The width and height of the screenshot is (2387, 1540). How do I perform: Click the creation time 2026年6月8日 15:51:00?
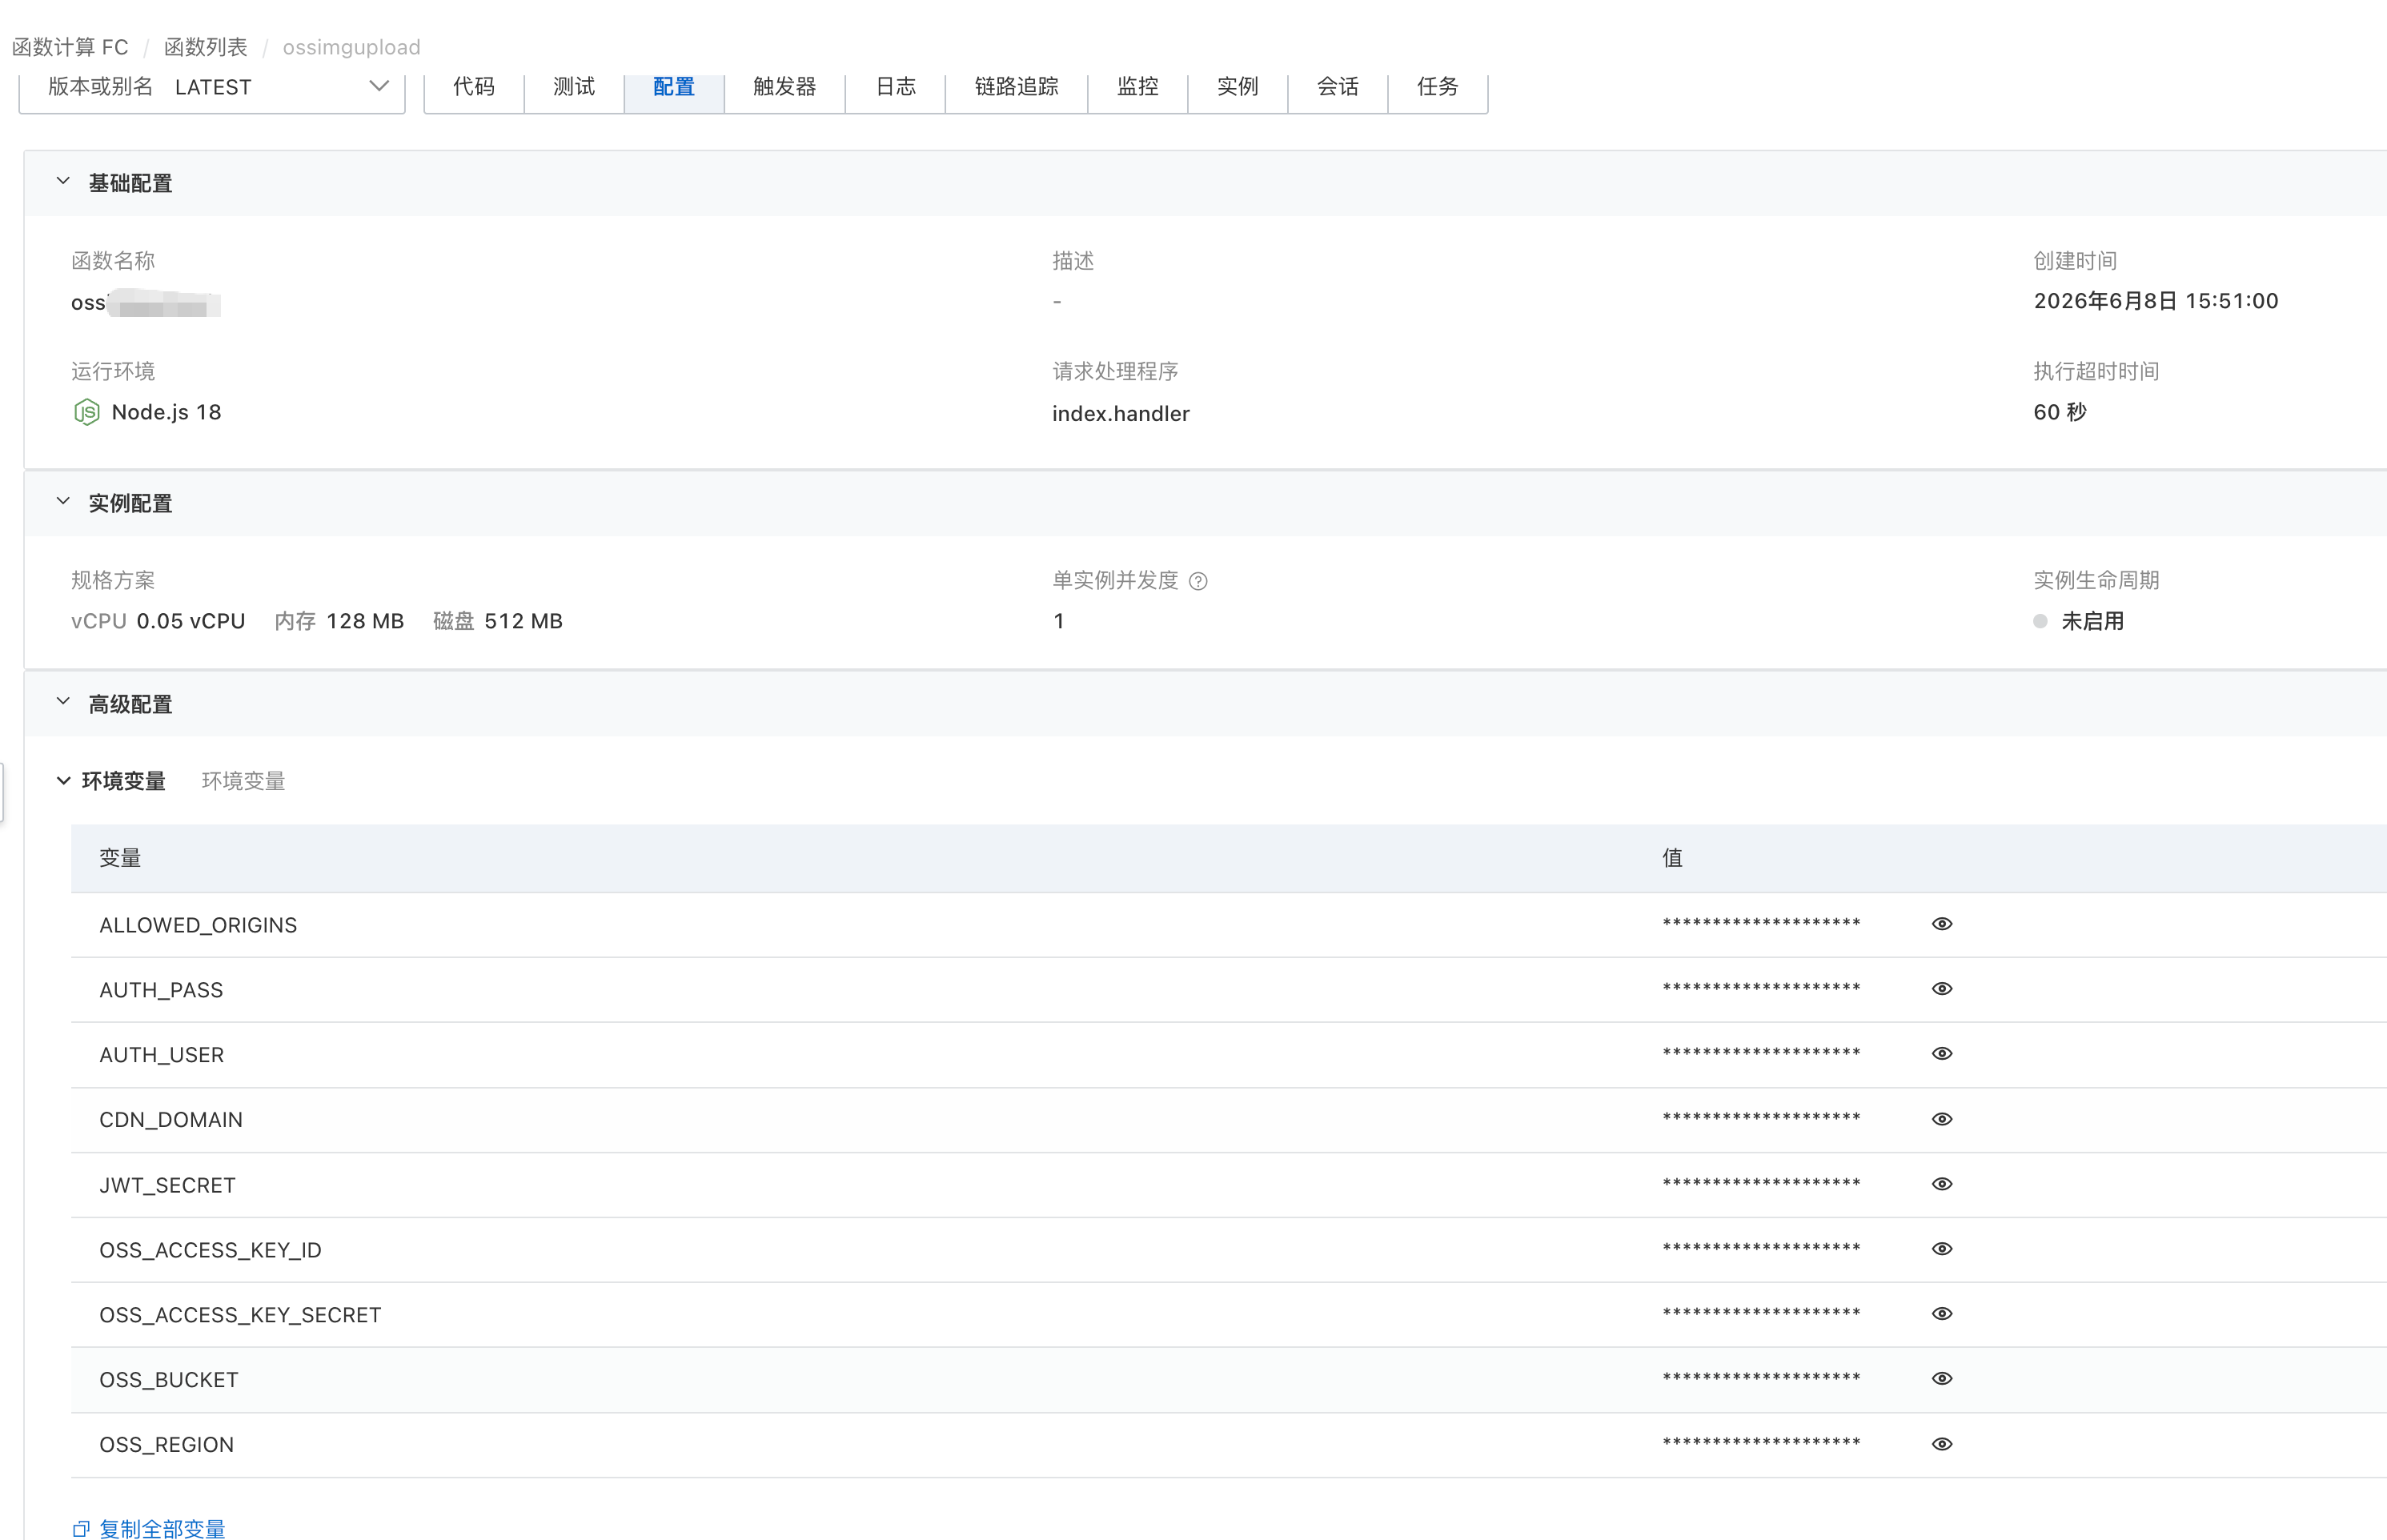(x=2156, y=301)
